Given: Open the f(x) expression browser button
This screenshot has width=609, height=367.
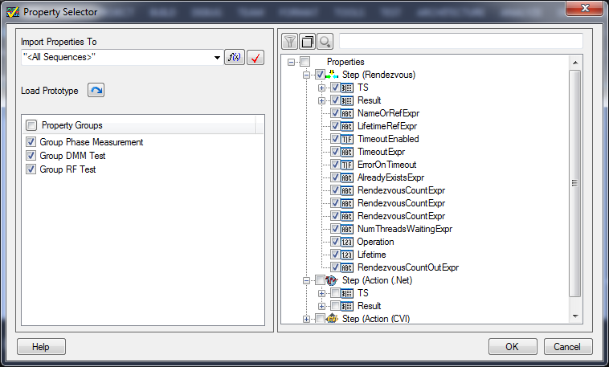Looking at the screenshot, I should pos(235,58).
